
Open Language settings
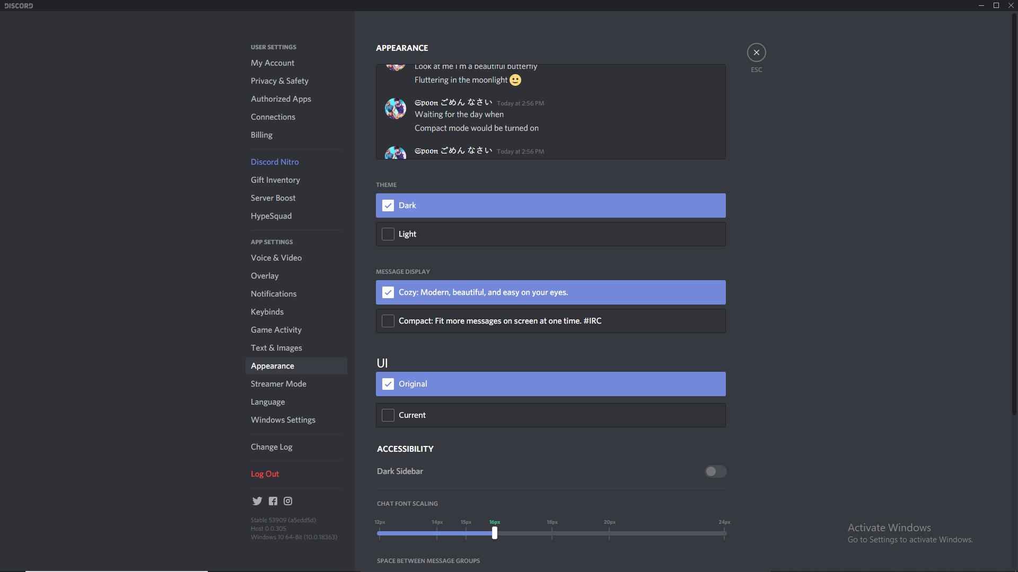pyautogui.click(x=268, y=401)
